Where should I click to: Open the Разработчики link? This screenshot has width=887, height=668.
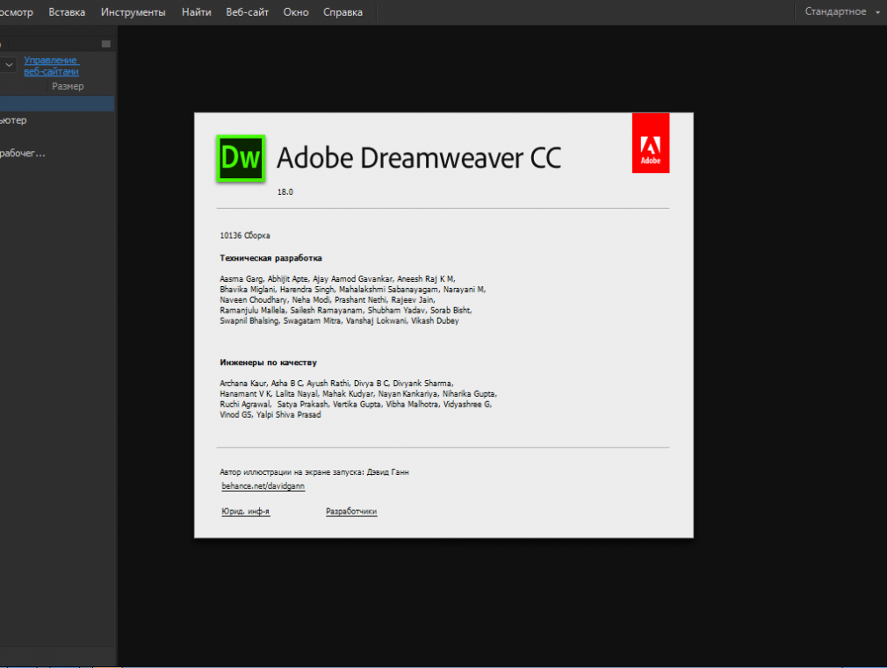[351, 512]
